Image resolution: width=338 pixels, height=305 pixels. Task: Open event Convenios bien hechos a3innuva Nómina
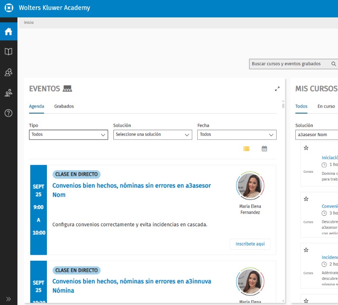(x=132, y=286)
